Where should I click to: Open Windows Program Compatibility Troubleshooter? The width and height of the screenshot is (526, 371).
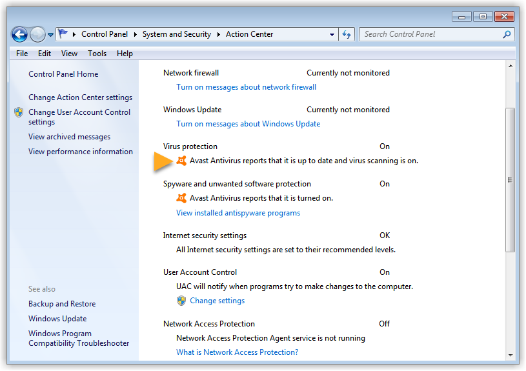pos(79,339)
